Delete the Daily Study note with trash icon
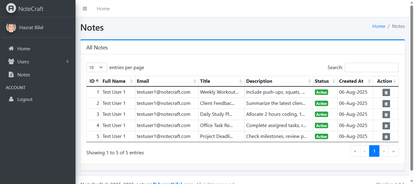The height and width of the screenshot is (184, 414). click(x=386, y=115)
